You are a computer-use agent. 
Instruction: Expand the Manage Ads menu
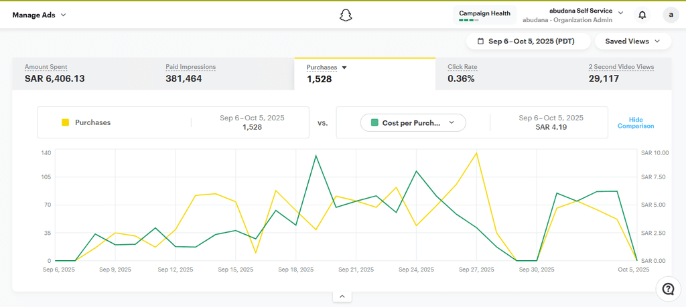pos(39,15)
